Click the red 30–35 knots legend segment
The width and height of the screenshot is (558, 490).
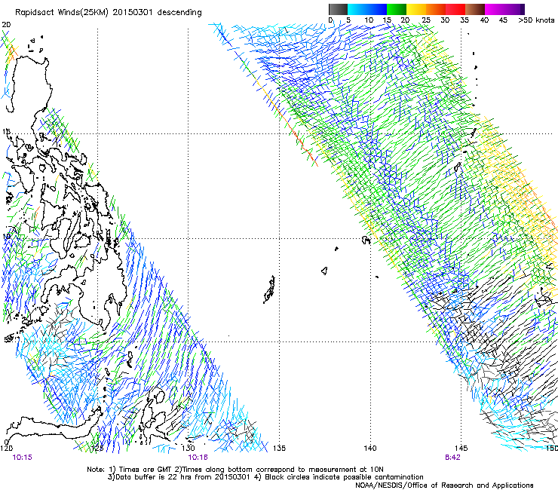click(x=455, y=9)
